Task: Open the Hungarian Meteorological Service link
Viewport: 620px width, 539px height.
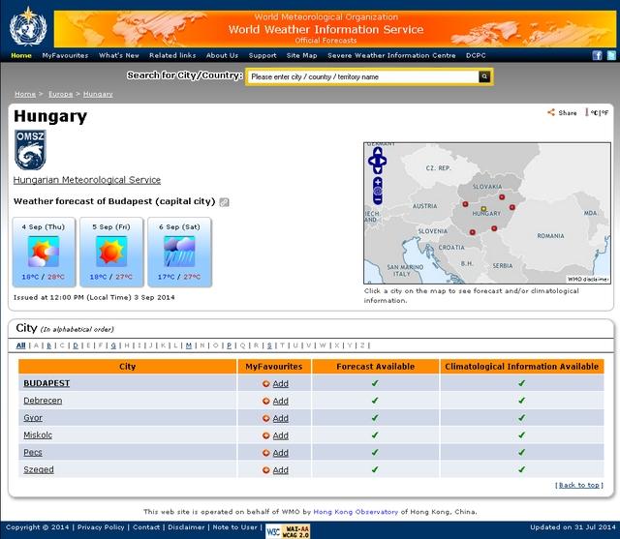Action: pyautogui.click(x=87, y=180)
